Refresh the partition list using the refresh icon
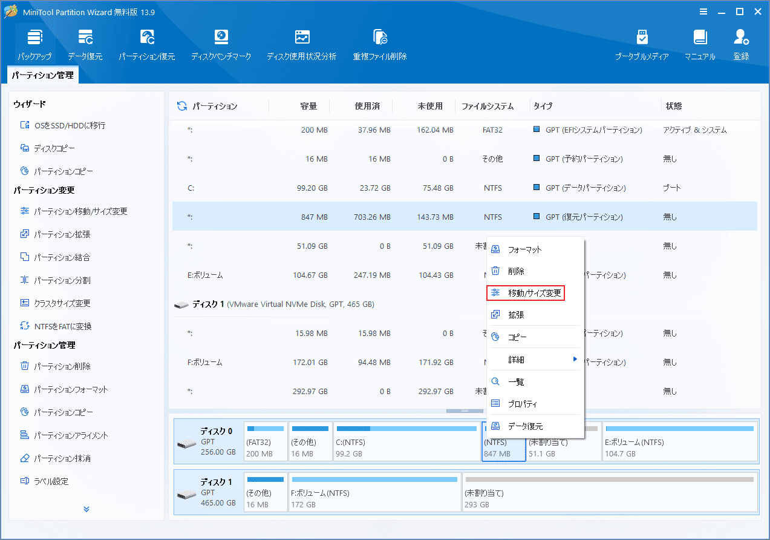 tap(182, 106)
